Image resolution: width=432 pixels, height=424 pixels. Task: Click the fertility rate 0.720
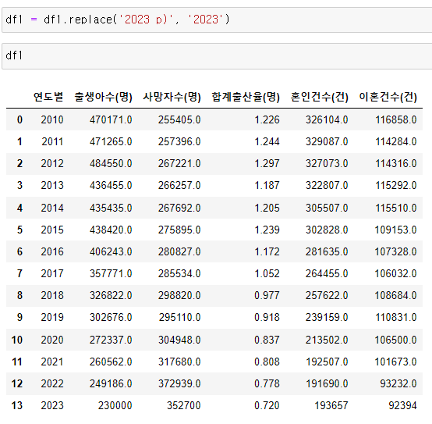[x=267, y=405]
